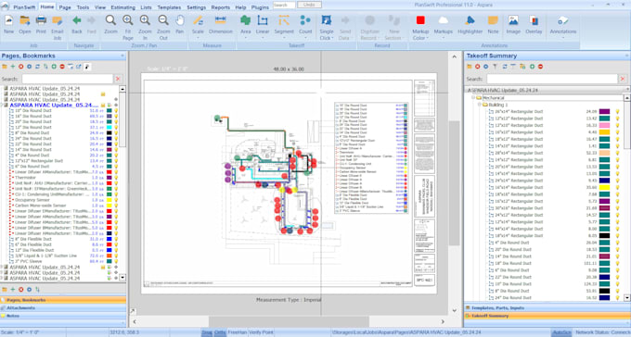Click yellow swatch for 16"x14" Rectangular Duct
This screenshot has height=337, width=631.
coord(604,187)
